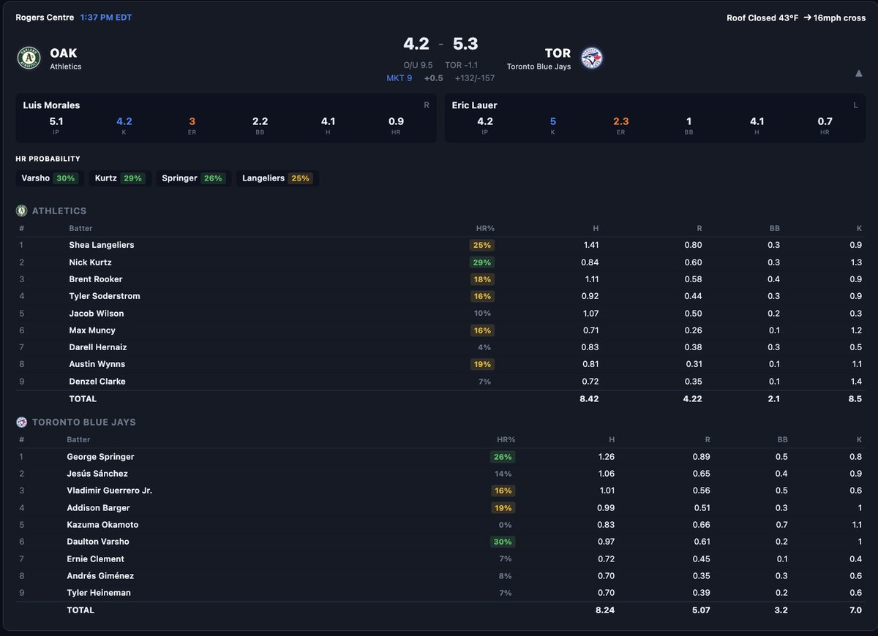
Task: Click the 1:37 PM EDT game time
Action: click(106, 18)
